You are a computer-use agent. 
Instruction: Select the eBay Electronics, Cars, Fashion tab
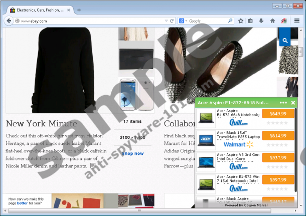[x=38, y=10]
